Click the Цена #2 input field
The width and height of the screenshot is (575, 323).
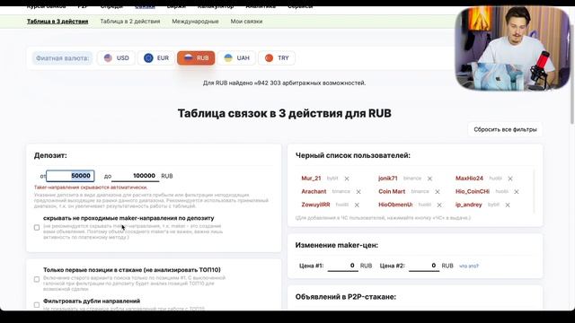pos(423,266)
